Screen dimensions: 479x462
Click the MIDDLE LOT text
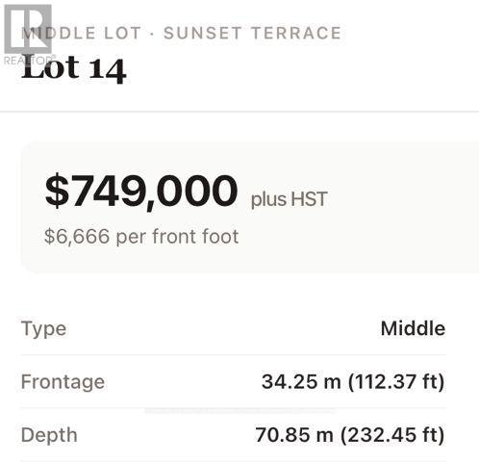tap(81, 33)
